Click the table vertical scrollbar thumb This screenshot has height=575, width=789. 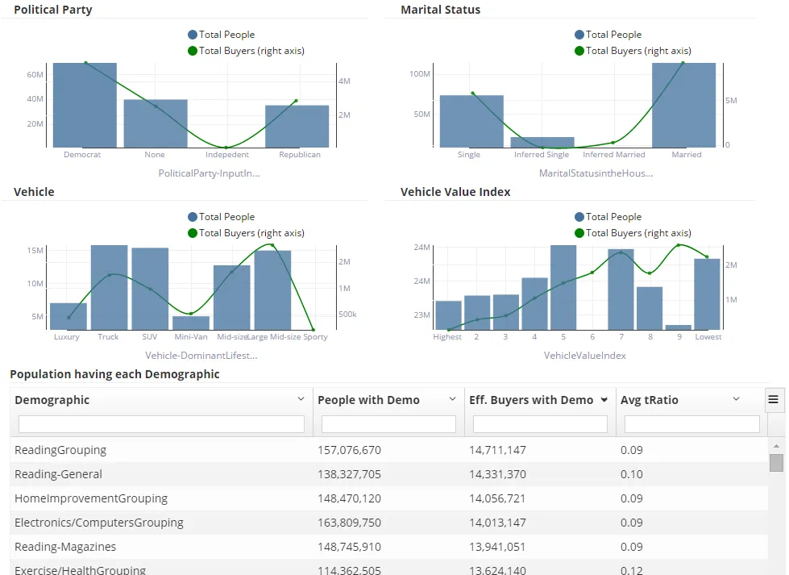tap(776, 463)
